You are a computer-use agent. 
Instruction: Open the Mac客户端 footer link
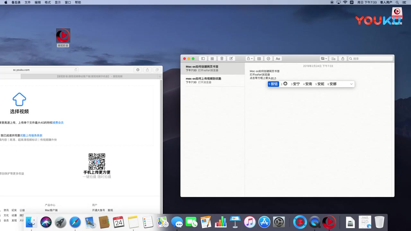[x=51, y=210]
